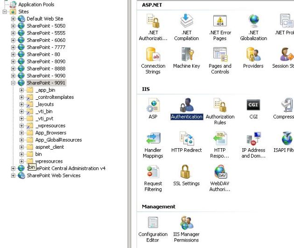Select the _vti_bin folder
This screenshot has height=248, width=294.
tap(44, 111)
